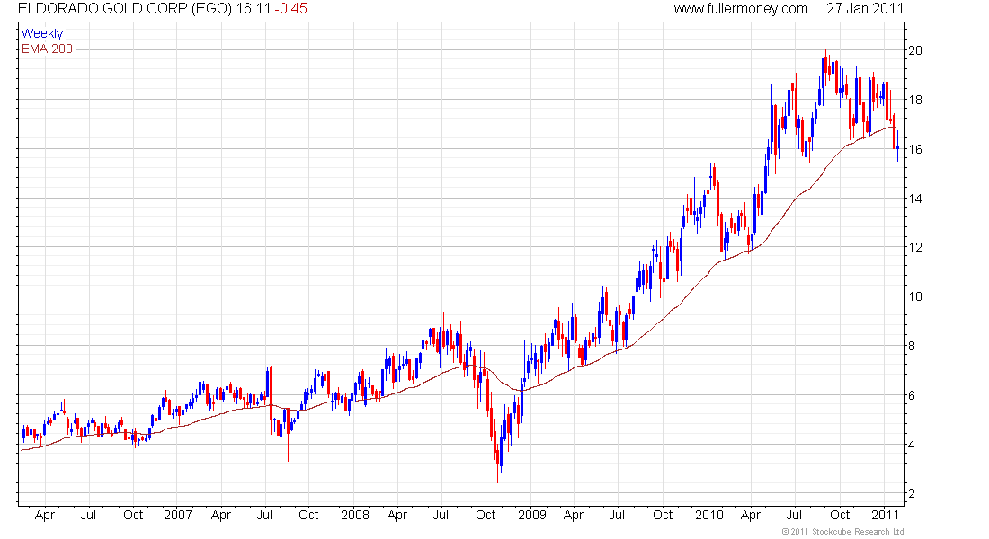The height and width of the screenshot is (539, 989).
Task: Click the 18 price axis label
Action: point(914,100)
